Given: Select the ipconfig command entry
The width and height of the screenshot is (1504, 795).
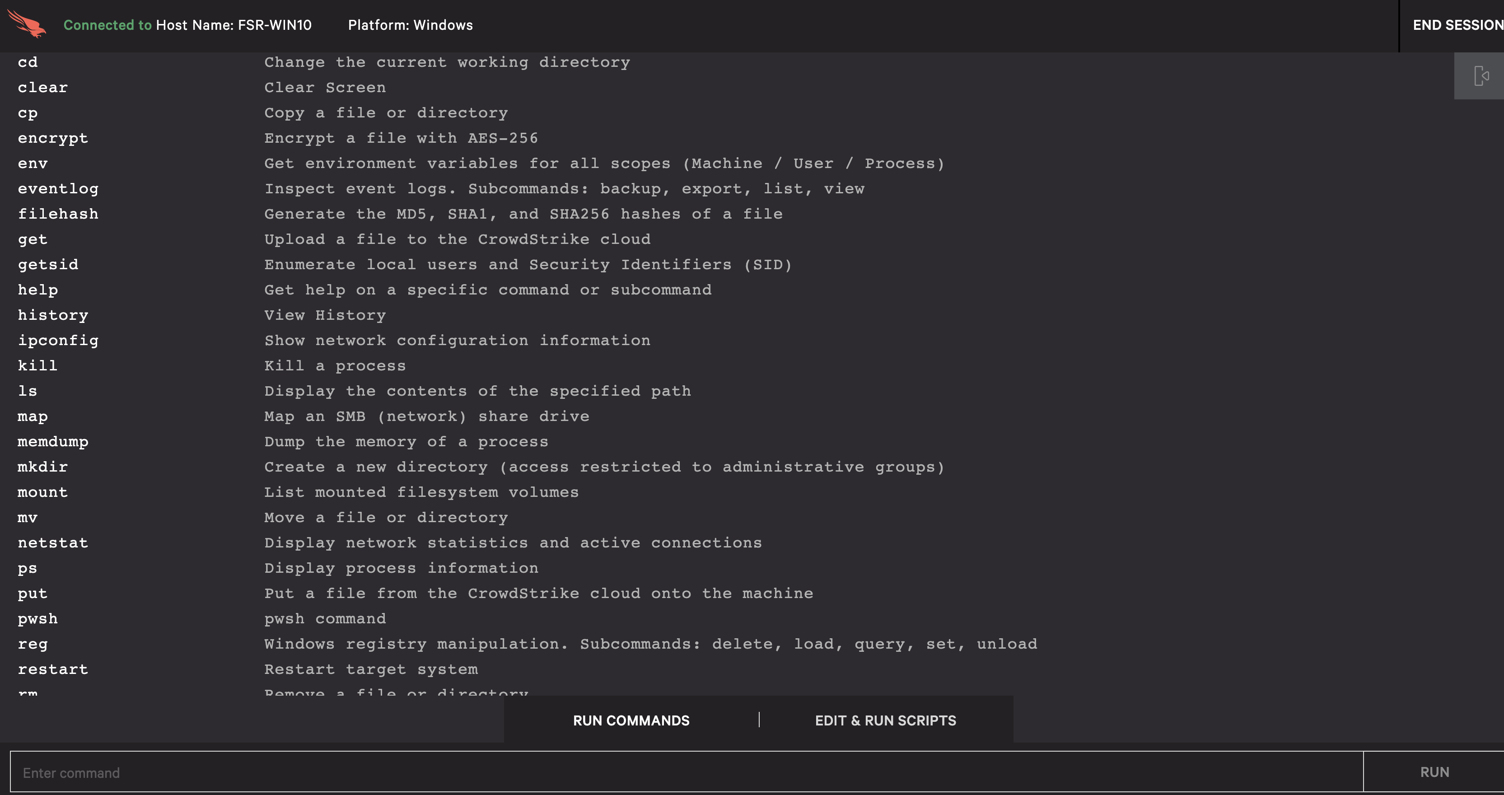Looking at the screenshot, I should click(x=58, y=340).
